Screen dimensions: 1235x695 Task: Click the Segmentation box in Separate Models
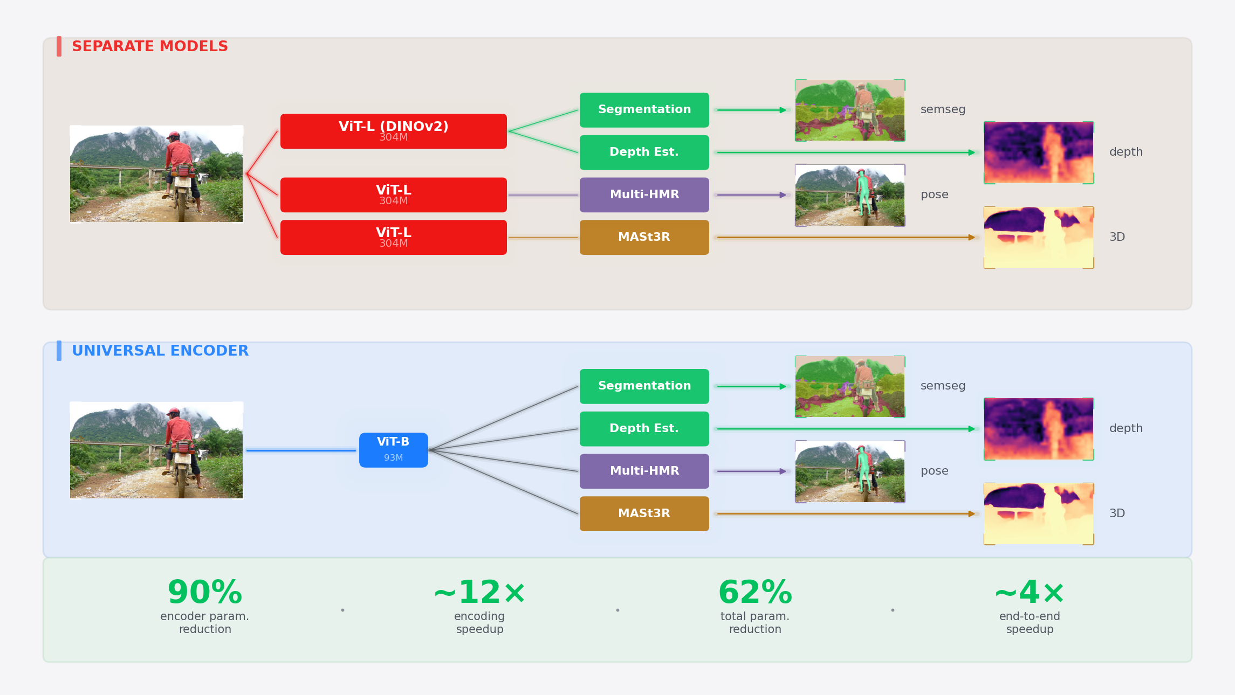pos(644,110)
